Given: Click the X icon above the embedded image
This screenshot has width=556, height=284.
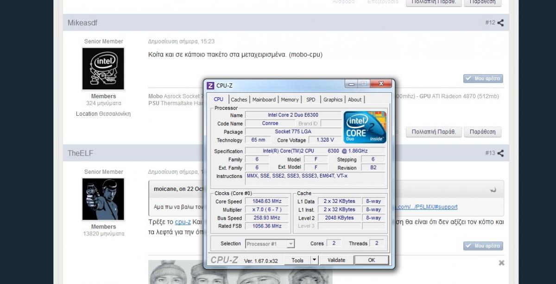Looking at the screenshot, I should (x=501, y=263).
